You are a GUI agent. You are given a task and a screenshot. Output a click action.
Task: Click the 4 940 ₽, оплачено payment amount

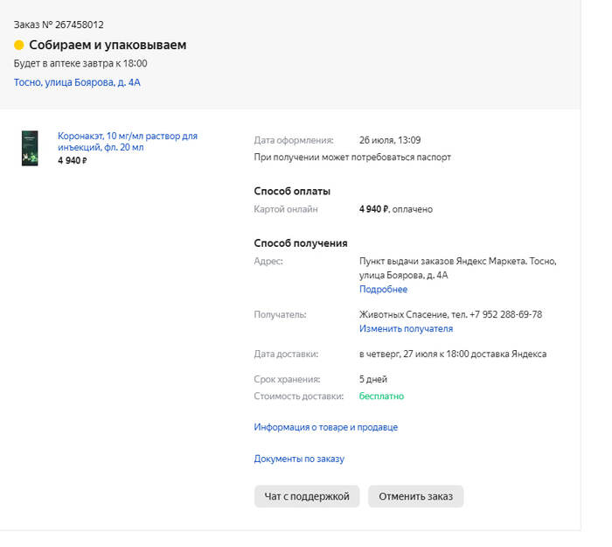[395, 210]
